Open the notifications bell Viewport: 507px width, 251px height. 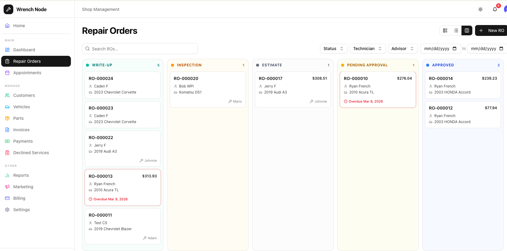click(495, 9)
